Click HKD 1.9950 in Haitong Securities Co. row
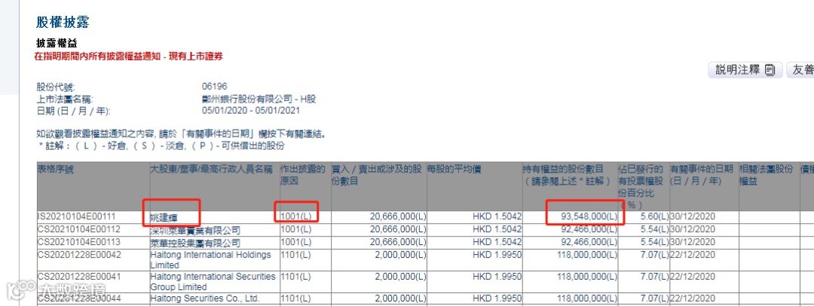 [497, 298]
